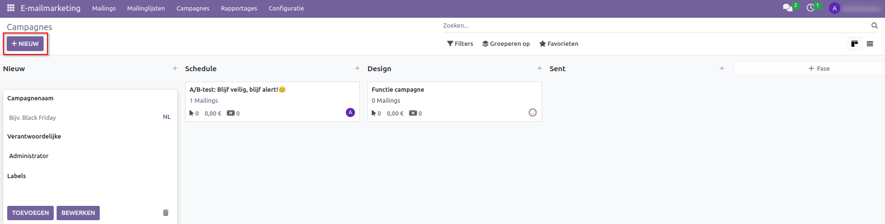This screenshot has width=885, height=224.
Task: Click the Toevoegen button
Action: tap(30, 213)
